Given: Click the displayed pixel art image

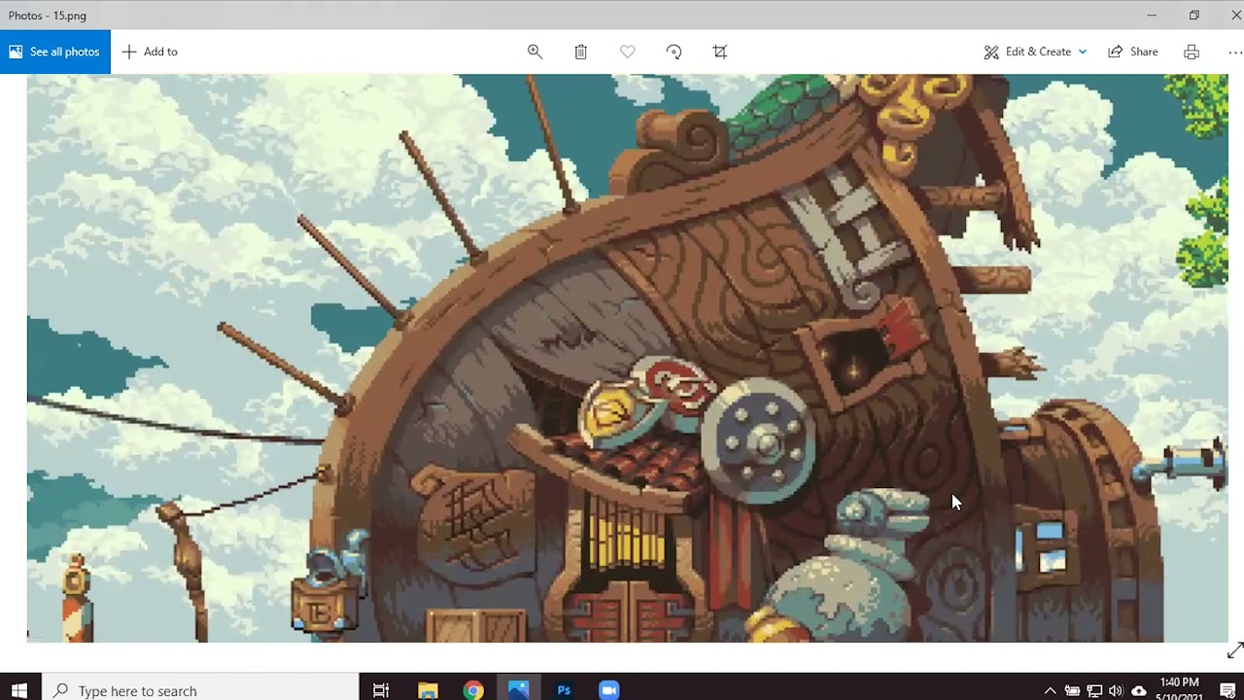Looking at the screenshot, I should tap(627, 358).
